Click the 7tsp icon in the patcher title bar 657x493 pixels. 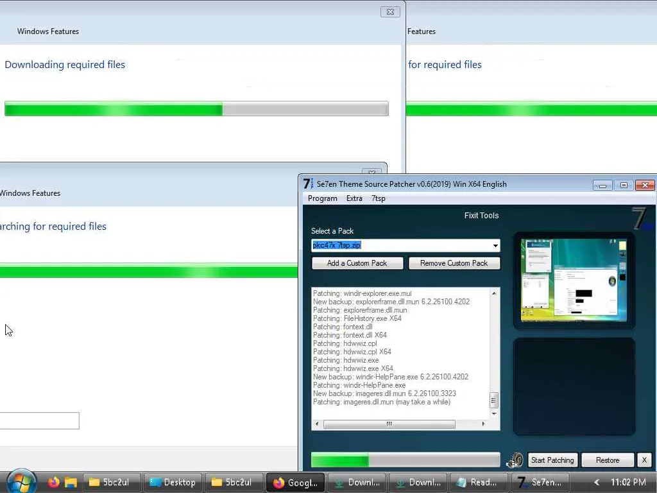308,184
